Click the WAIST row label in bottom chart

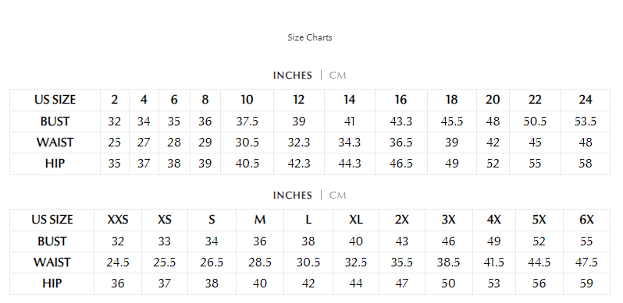(52, 262)
